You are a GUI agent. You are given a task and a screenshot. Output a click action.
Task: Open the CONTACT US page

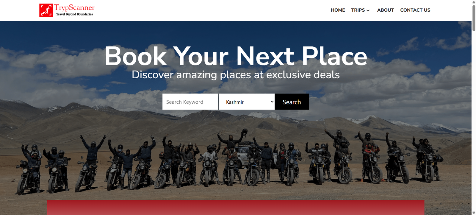pyautogui.click(x=415, y=10)
